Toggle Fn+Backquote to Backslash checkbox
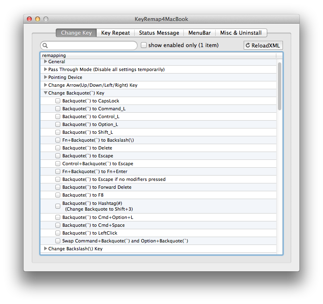Screen dimensions: 323x304 [58, 140]
